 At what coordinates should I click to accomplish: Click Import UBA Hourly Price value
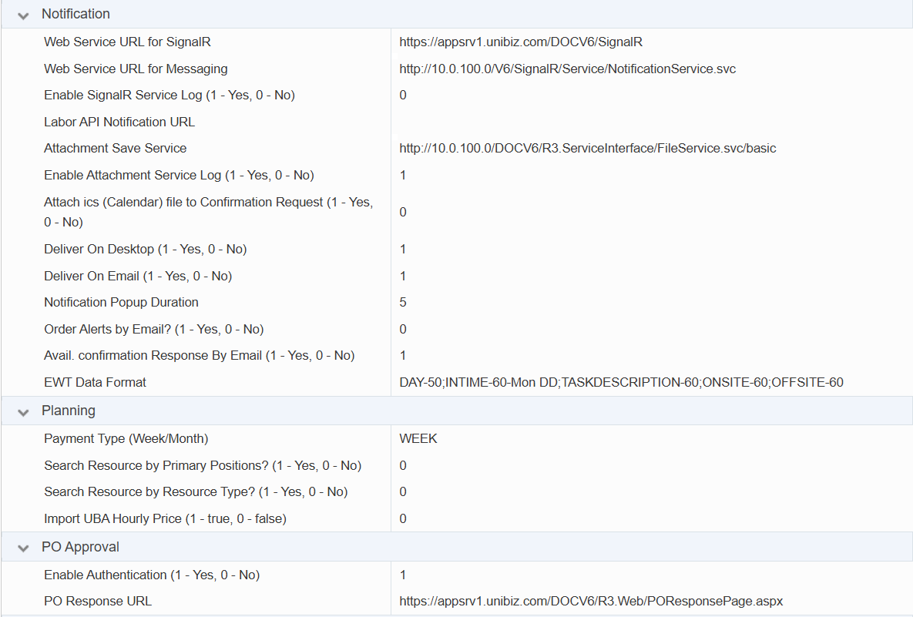click(403, 519)
